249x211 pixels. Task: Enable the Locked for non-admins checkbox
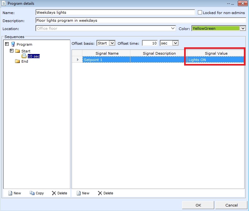200,12
